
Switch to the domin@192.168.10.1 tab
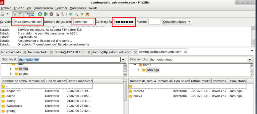coord(70,52)
